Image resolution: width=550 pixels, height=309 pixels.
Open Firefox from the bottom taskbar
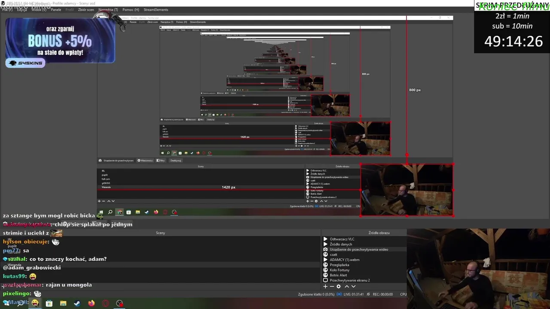[91, 303]
